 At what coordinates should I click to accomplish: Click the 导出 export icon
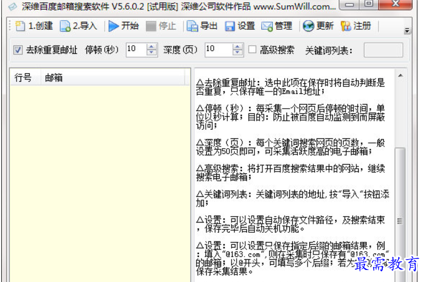click(193, 26)
